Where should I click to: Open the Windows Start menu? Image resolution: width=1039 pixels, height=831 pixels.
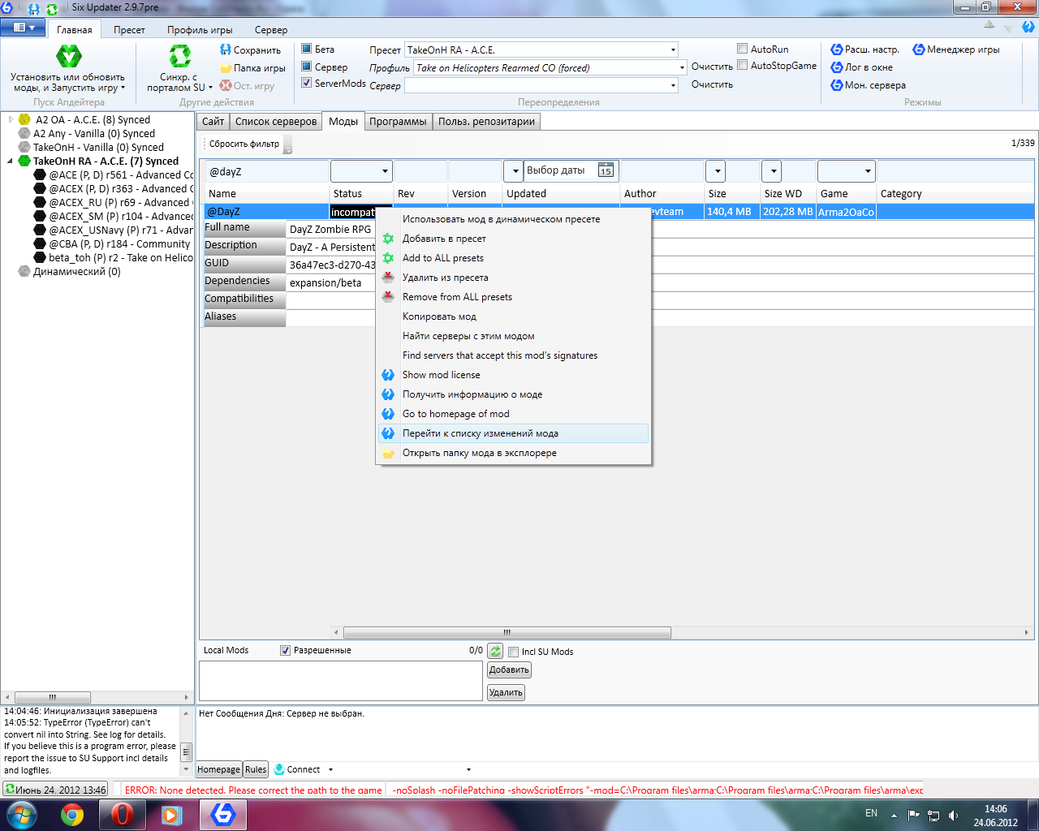click(21, 814)
